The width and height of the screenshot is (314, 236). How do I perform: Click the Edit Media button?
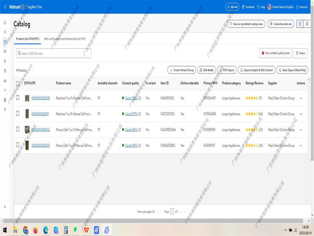pos(206,70)
